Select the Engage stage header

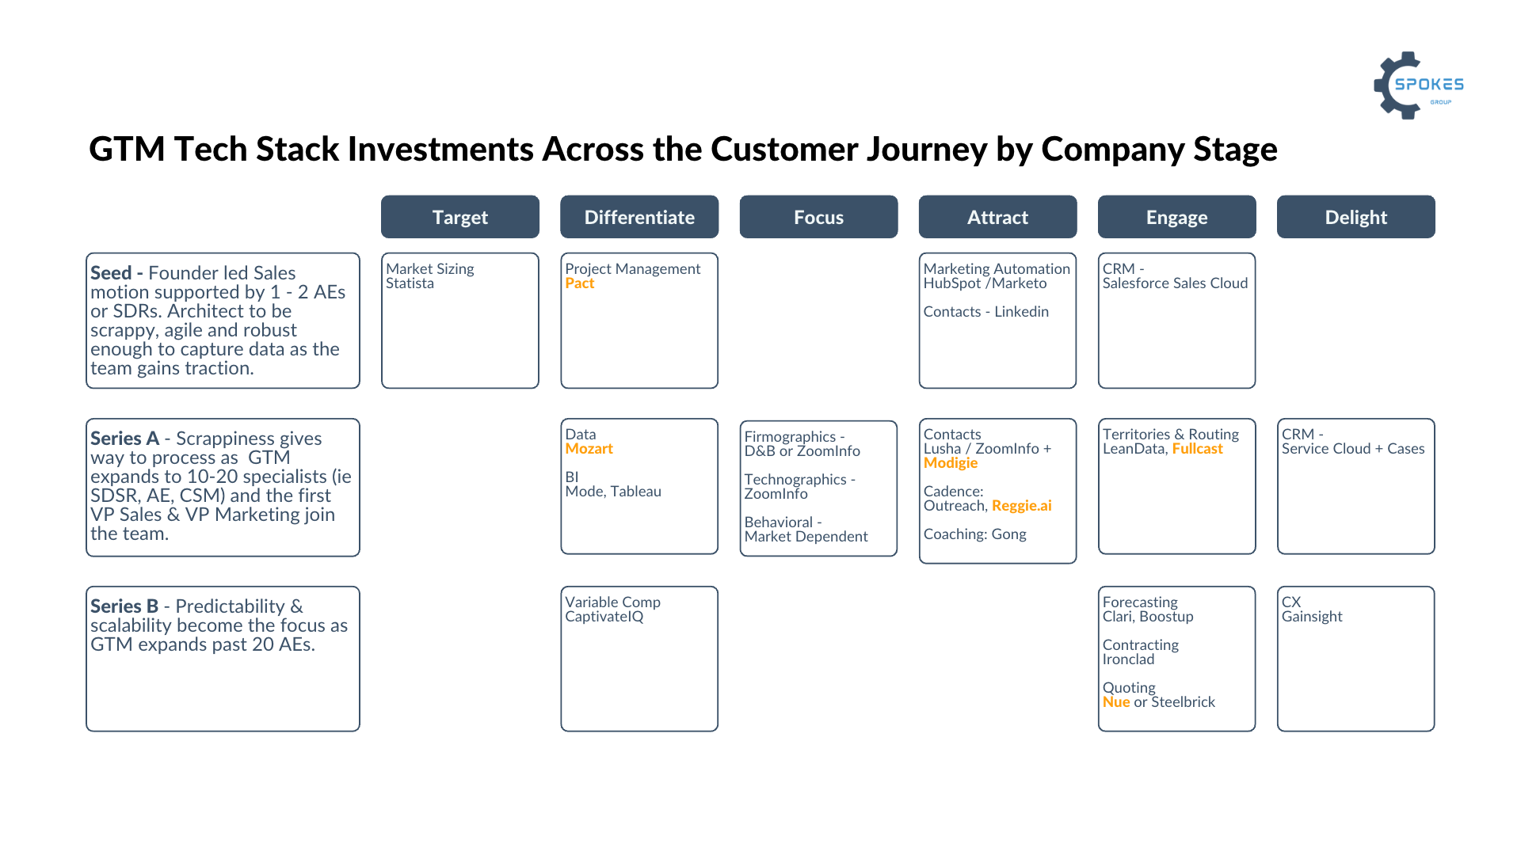click(1176, 217)
